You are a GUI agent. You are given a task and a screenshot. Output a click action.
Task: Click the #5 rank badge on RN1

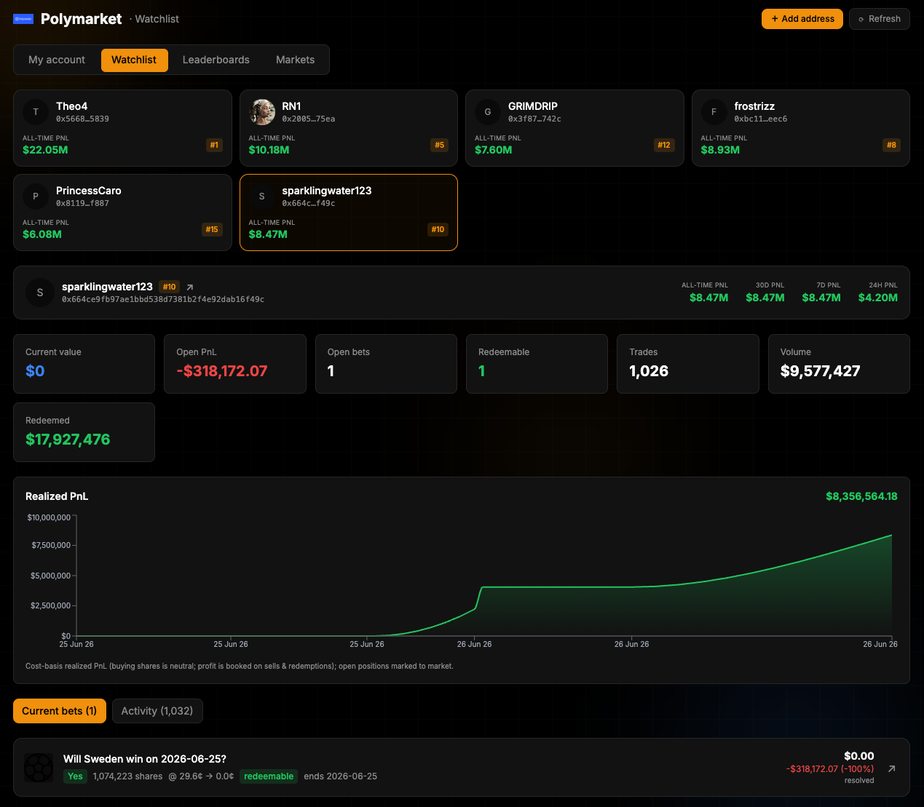pos(440,146)
